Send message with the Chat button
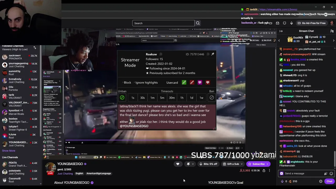336x189 pixels. click(x=329, y=181)
